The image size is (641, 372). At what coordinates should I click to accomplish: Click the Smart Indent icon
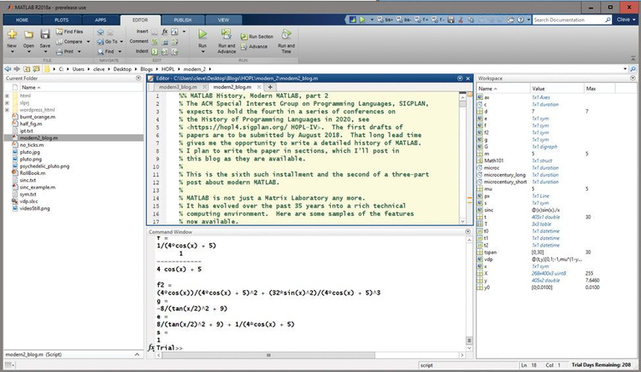click(155, 52)
